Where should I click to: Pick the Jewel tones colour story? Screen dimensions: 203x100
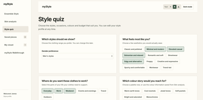coord(165,91)
